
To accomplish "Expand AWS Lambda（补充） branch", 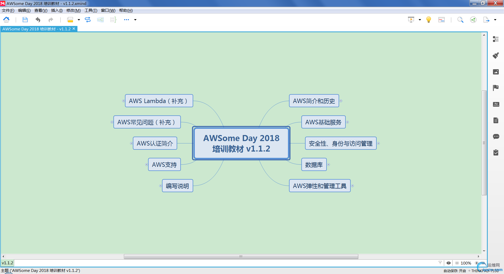I will tap(123, 101).
